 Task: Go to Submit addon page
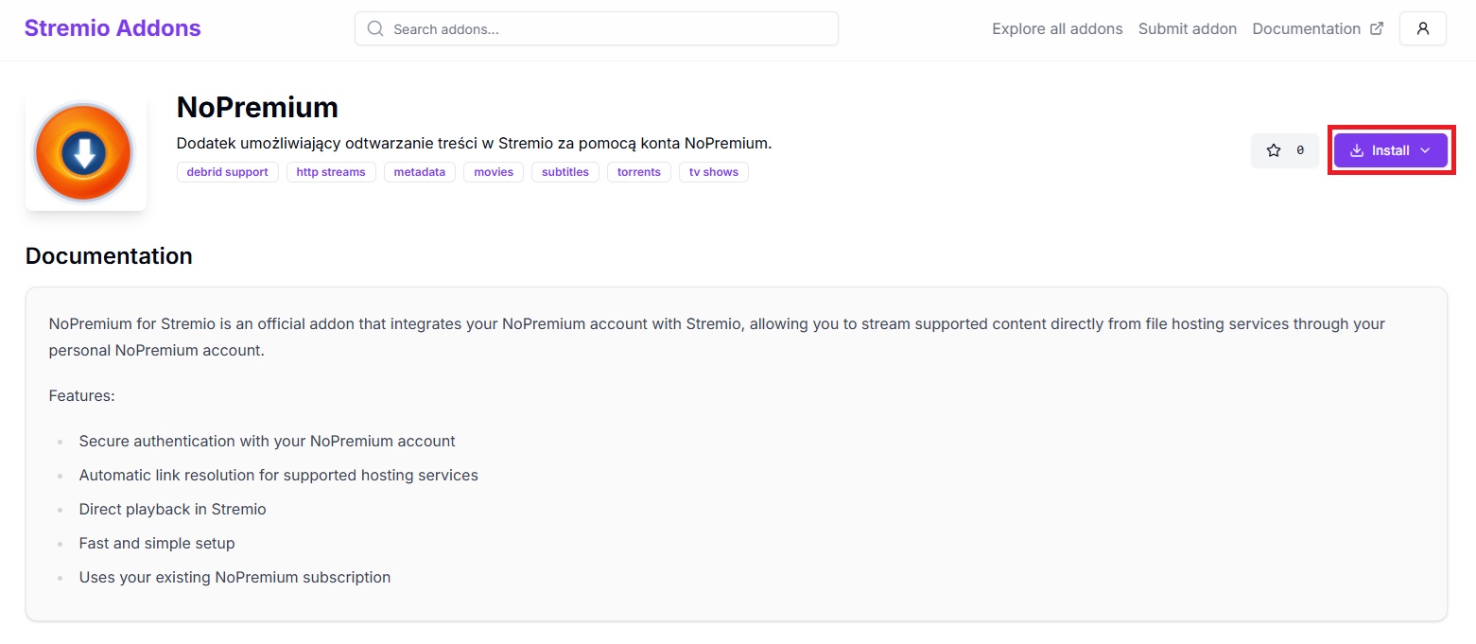pos(1188,28)
